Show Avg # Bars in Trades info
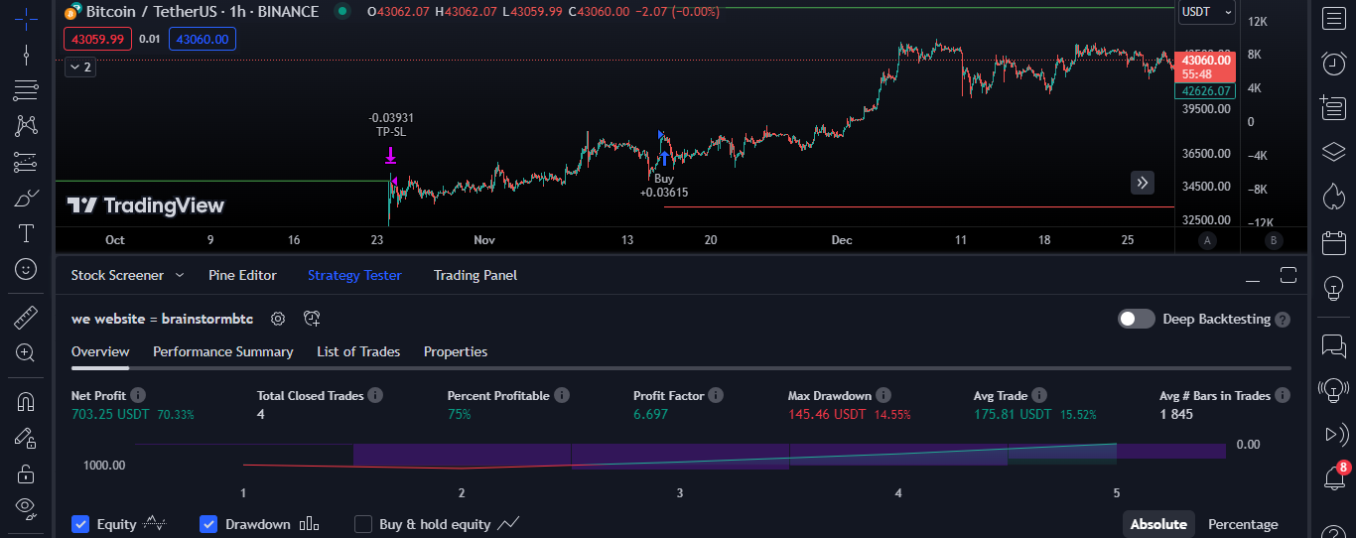Screen dimensions: 1356x538 pyautogui.click(x=1283, y=395)
